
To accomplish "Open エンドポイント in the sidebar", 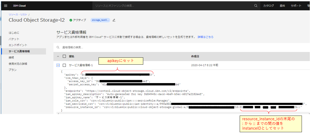I will pos(18,45).
